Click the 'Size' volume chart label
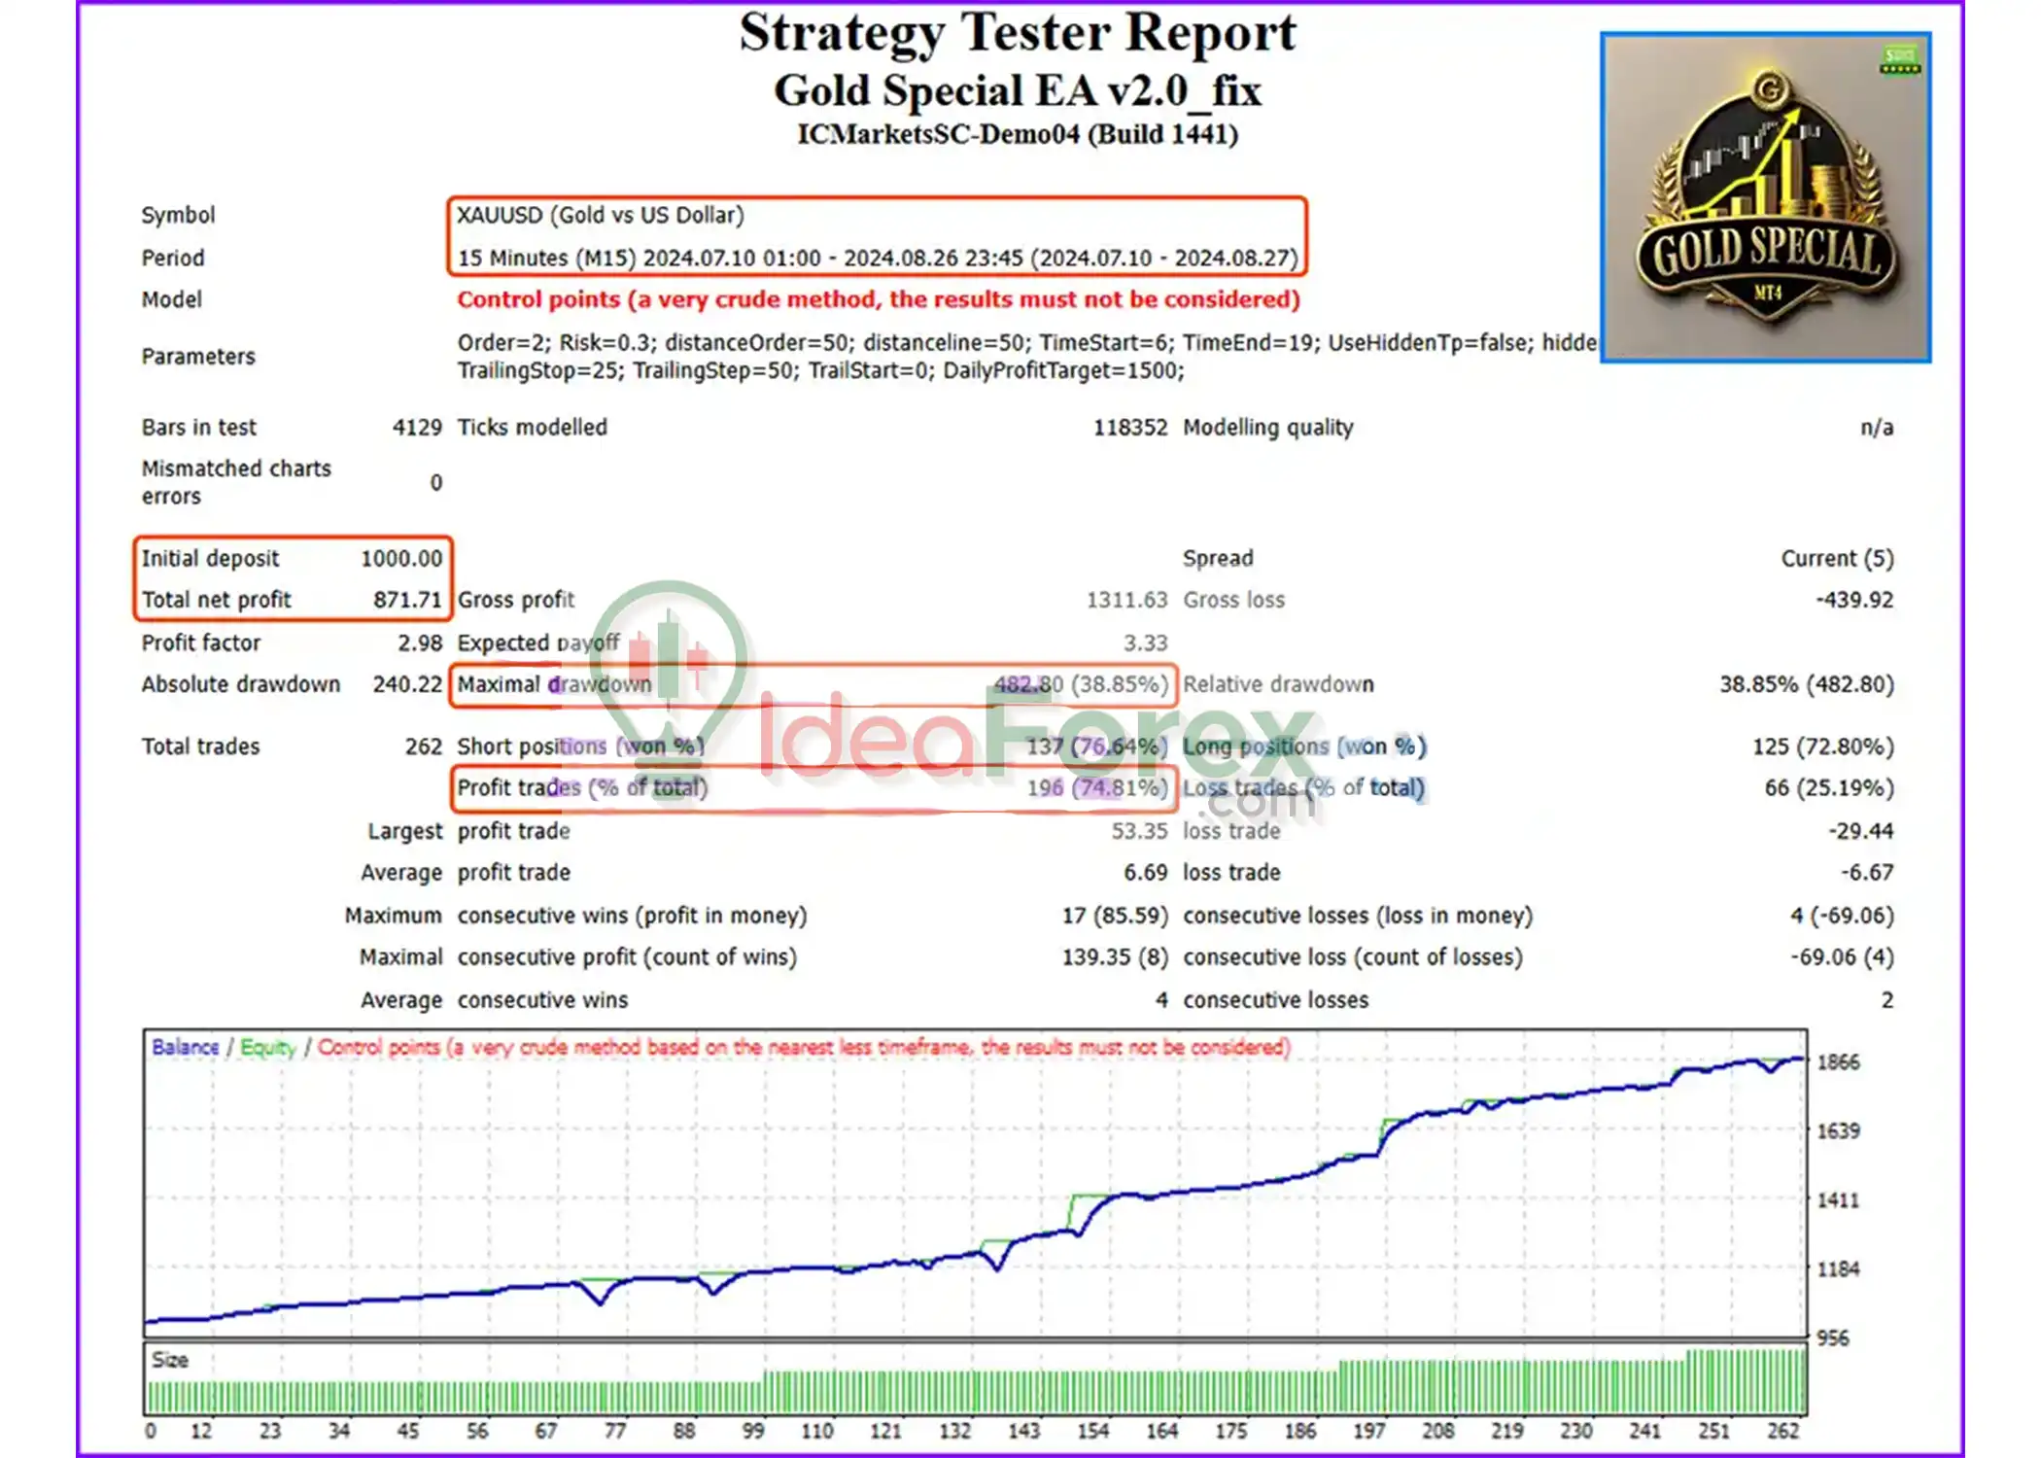The image size is (2041, 1458). 169,1361
